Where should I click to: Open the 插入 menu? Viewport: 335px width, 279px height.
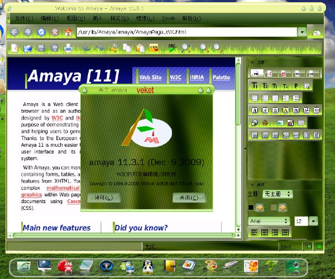pos(98,18)
